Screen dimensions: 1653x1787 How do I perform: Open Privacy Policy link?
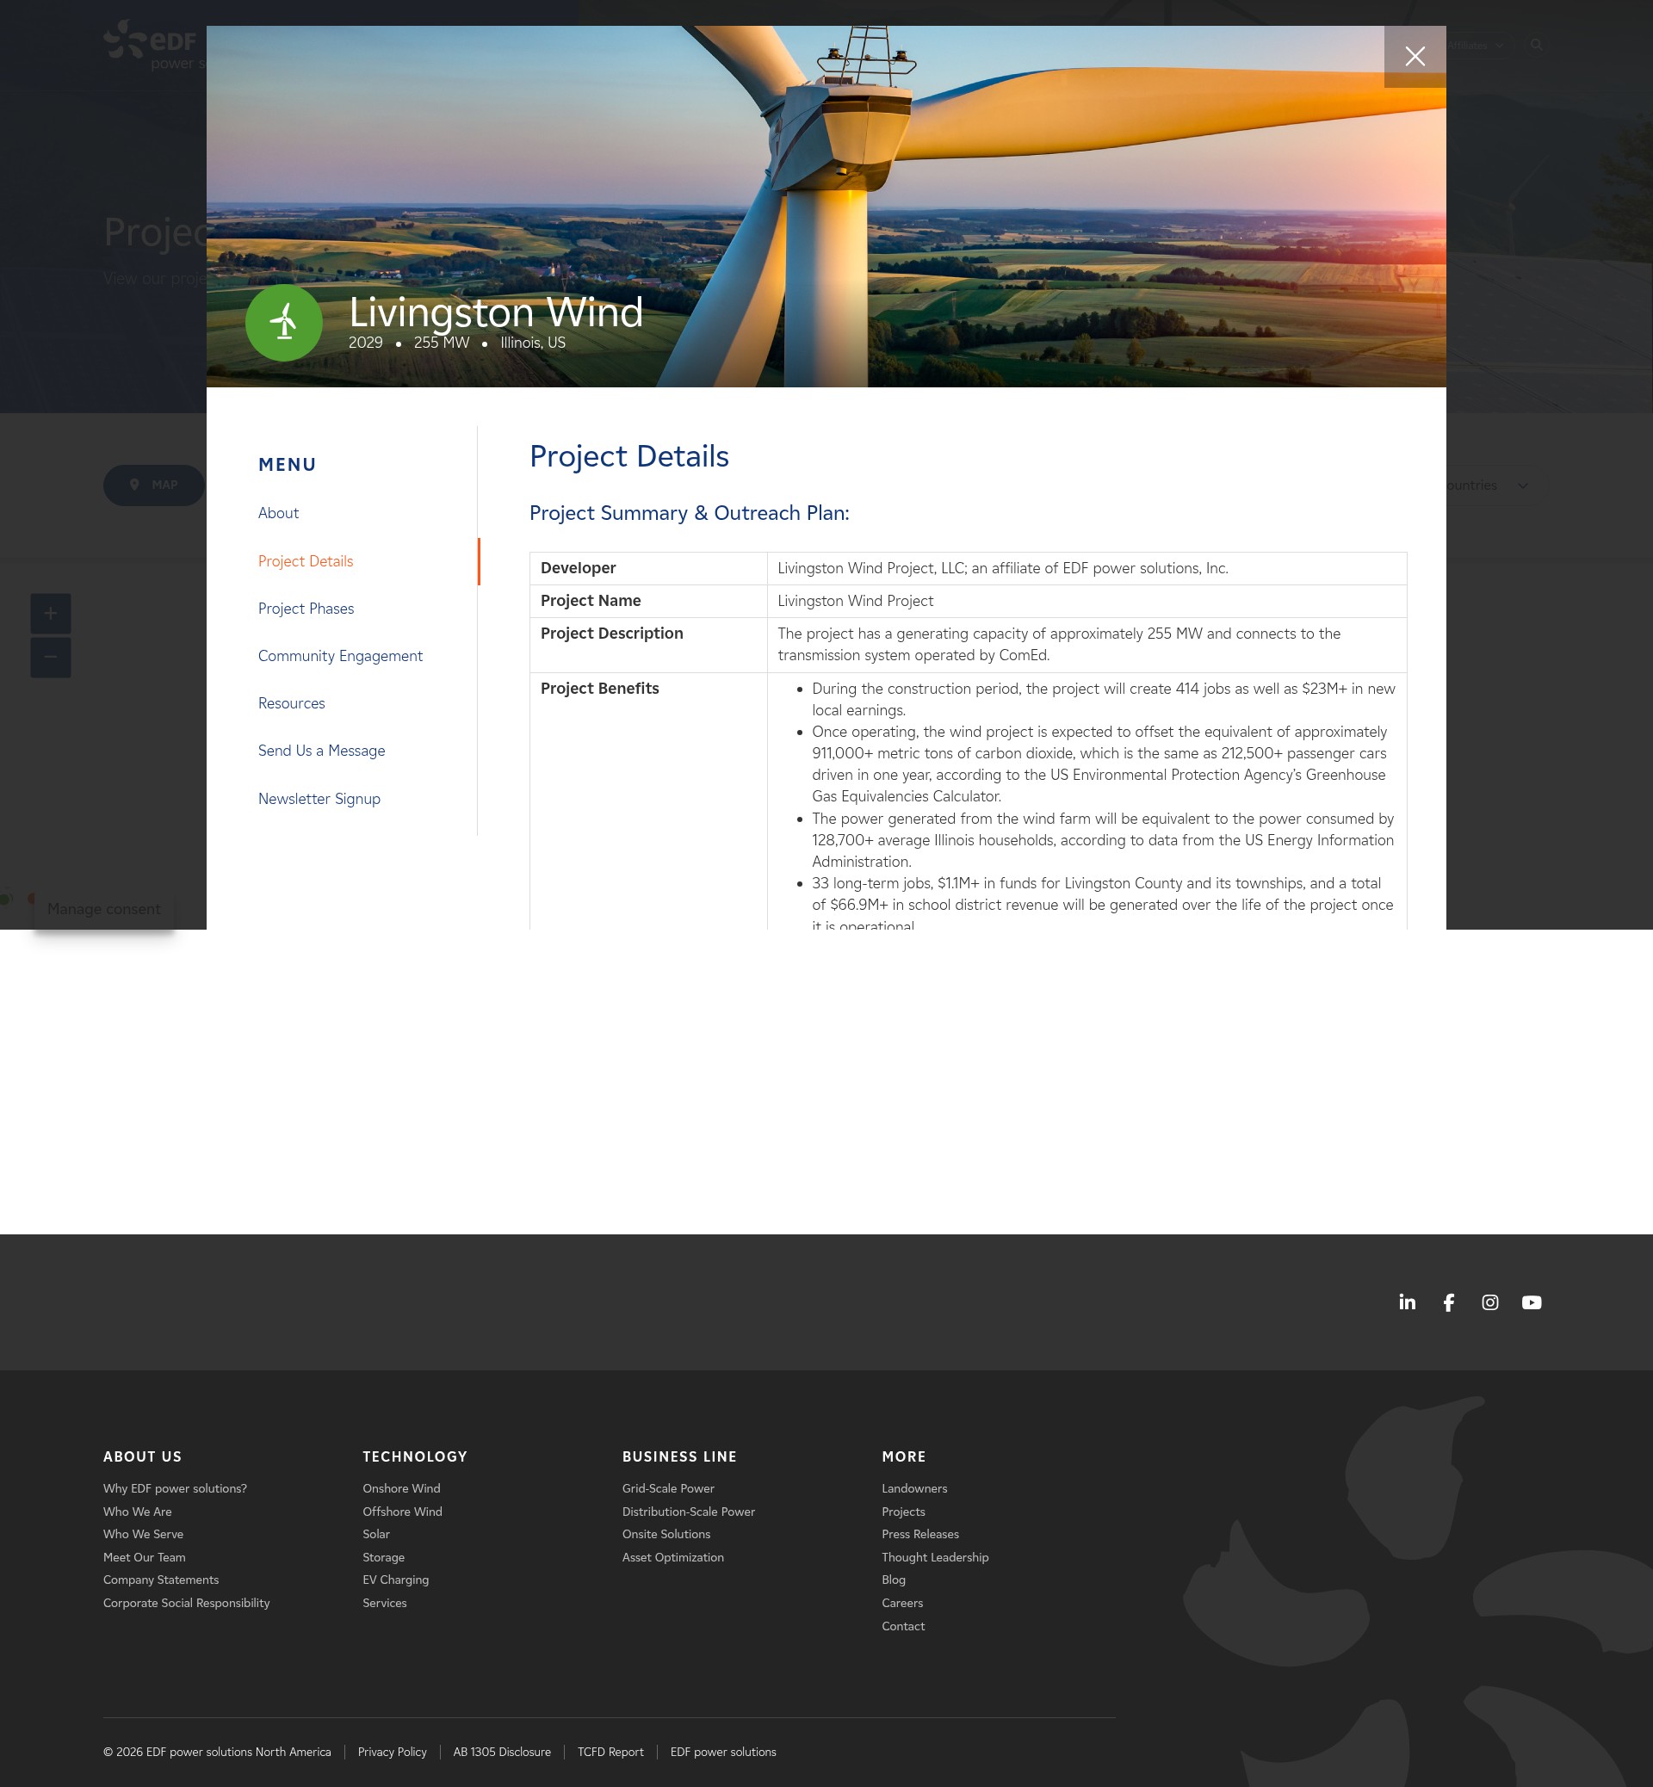tap(392, 1752)
